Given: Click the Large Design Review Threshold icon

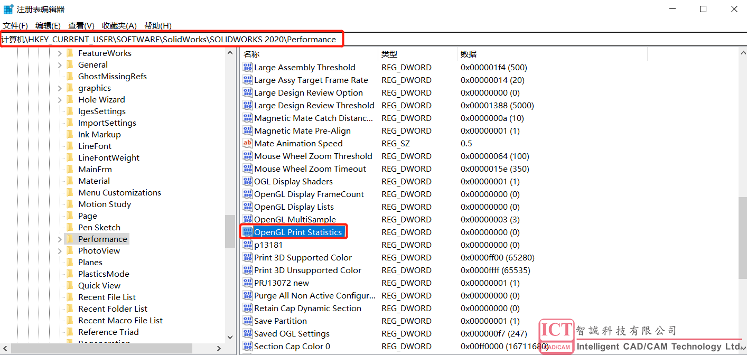Looking at the screenshot, I should (248, 105).
